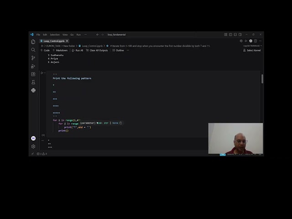
Task: Open the Run and Debug view
Action: click(33, 66)
